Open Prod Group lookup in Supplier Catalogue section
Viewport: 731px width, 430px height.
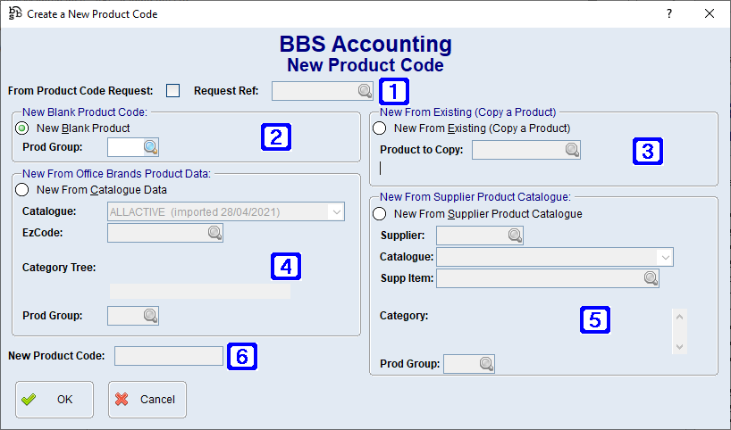point(486,364)
